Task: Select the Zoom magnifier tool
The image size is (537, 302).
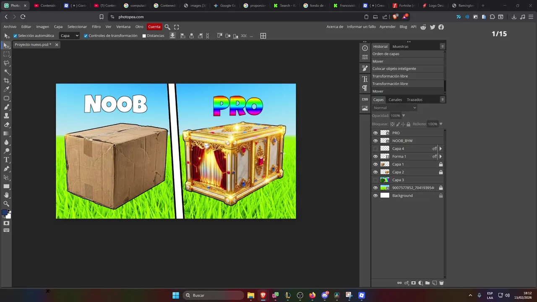Action: click(x=6, y=204)
